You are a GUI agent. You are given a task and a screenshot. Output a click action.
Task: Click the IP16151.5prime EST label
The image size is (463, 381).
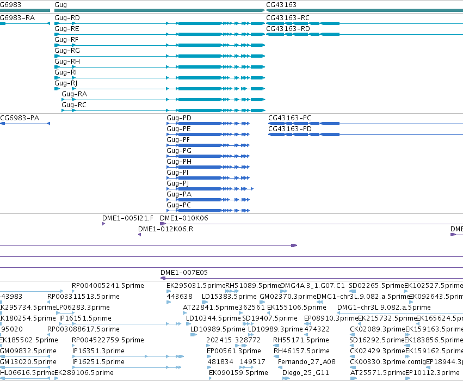coord(85,318)
